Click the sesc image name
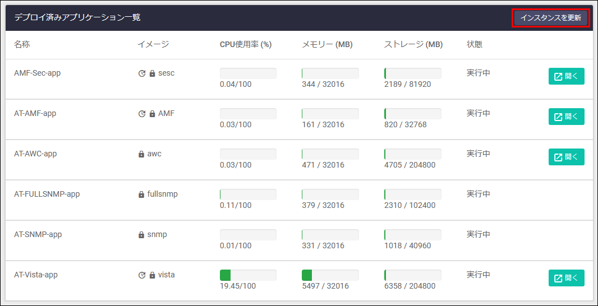598x306 pixels. [166, 73]
